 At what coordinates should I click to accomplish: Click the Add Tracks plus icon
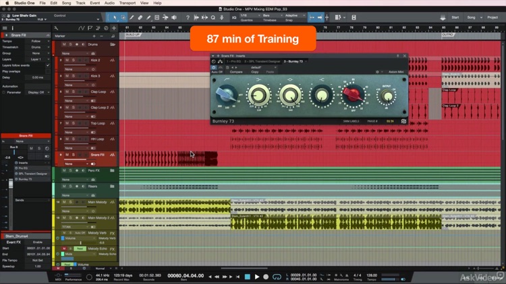point(114,28)
